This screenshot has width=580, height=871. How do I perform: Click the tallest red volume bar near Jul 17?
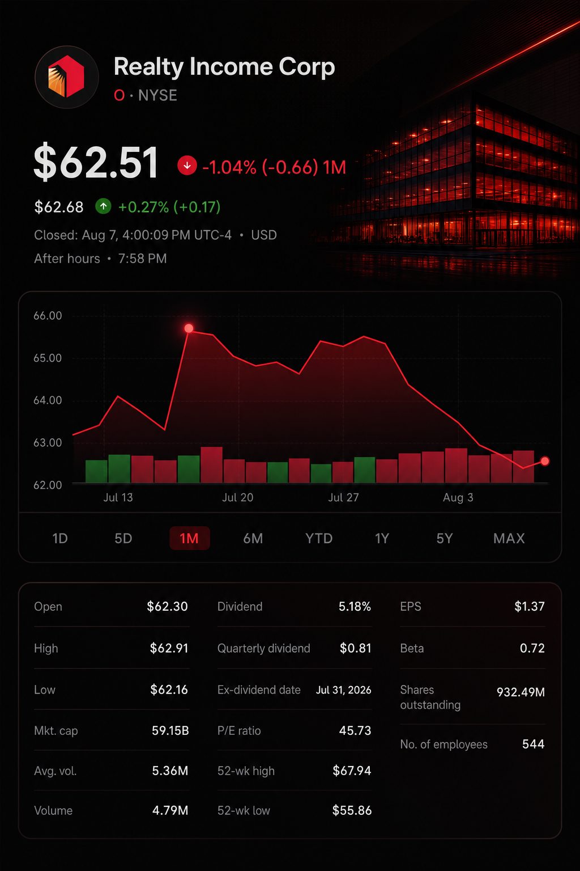coord(211,464)
